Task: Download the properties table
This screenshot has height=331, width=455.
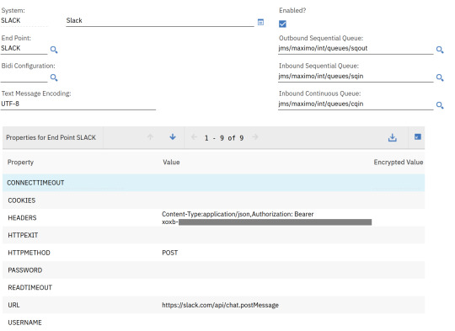Action: tap(393, 137)
